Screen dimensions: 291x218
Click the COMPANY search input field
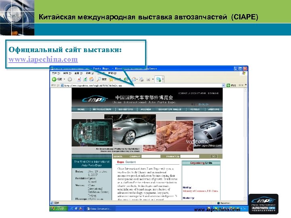(151, 157)
